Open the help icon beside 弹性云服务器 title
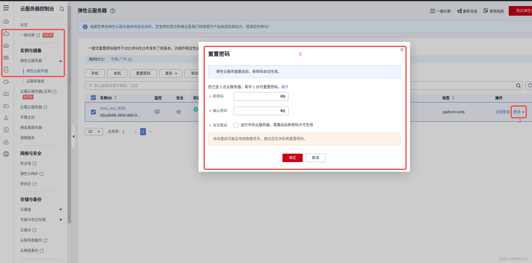Viewport: 532px width, 263px height. tap(113, 11)
